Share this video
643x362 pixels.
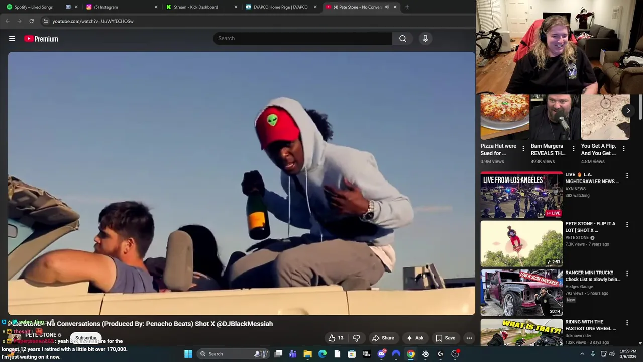383,338
